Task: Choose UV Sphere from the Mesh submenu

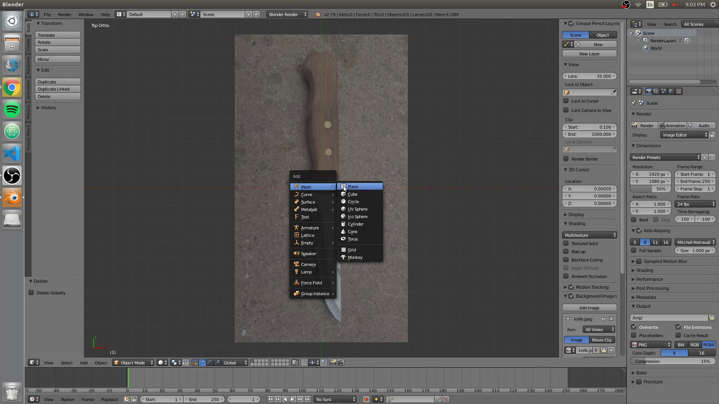Action: [x=359, y=209]
